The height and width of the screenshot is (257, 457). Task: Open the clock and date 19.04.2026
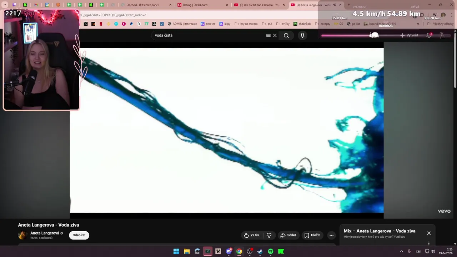point(446,251)
